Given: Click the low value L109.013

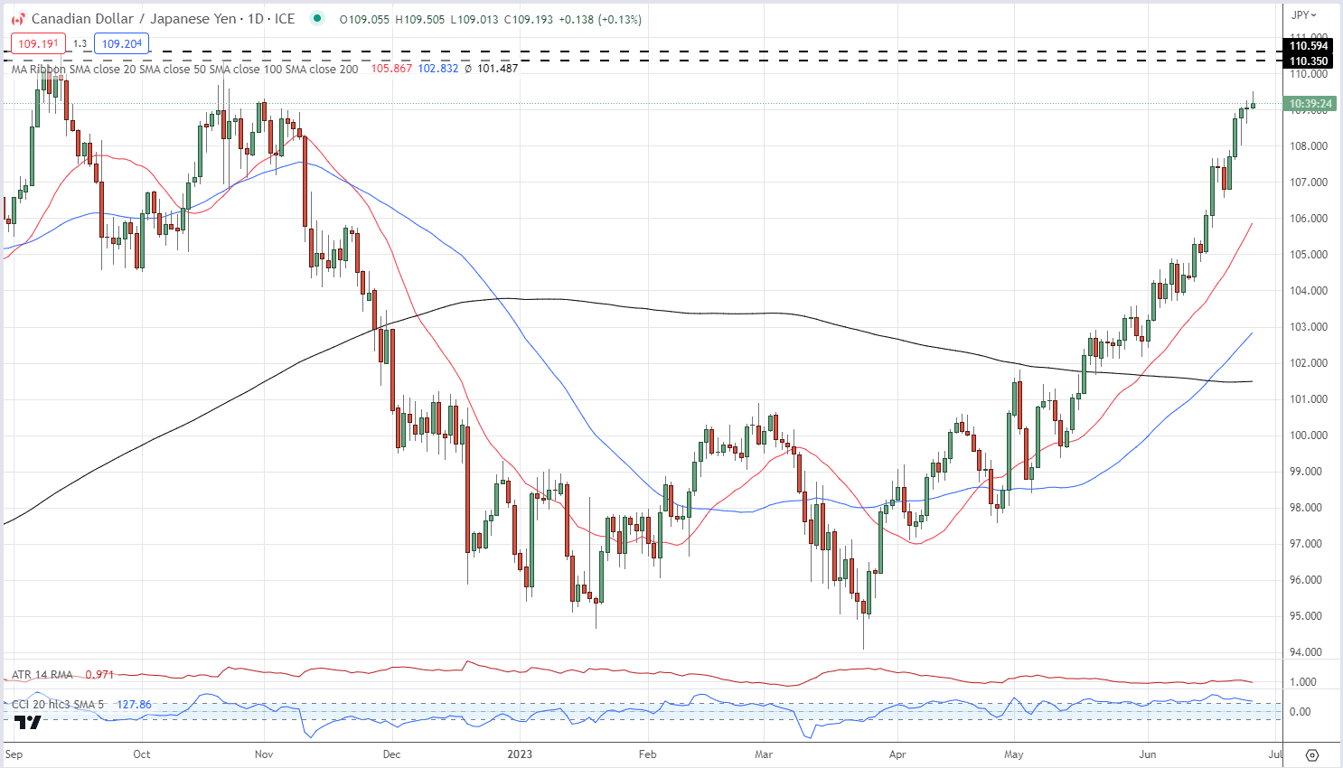Looking at the screenshot, I should coord(474,19).
